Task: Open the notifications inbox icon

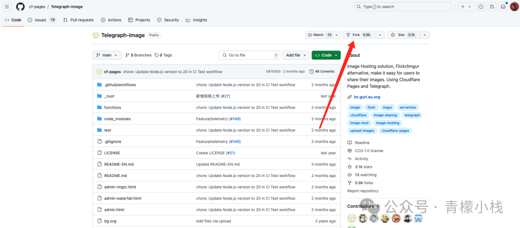Action: [503, 7]
